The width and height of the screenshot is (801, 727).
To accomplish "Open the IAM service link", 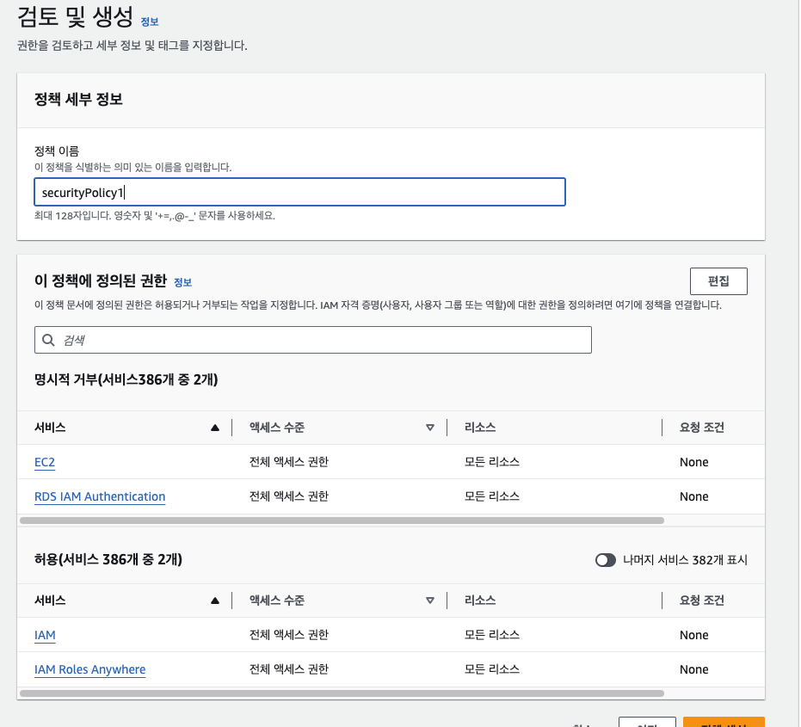I will pyautogui.click(x=45, y=635).
